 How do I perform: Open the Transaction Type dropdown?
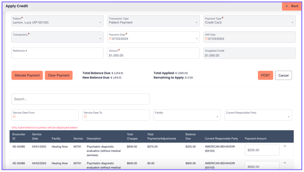click(153, 21)
